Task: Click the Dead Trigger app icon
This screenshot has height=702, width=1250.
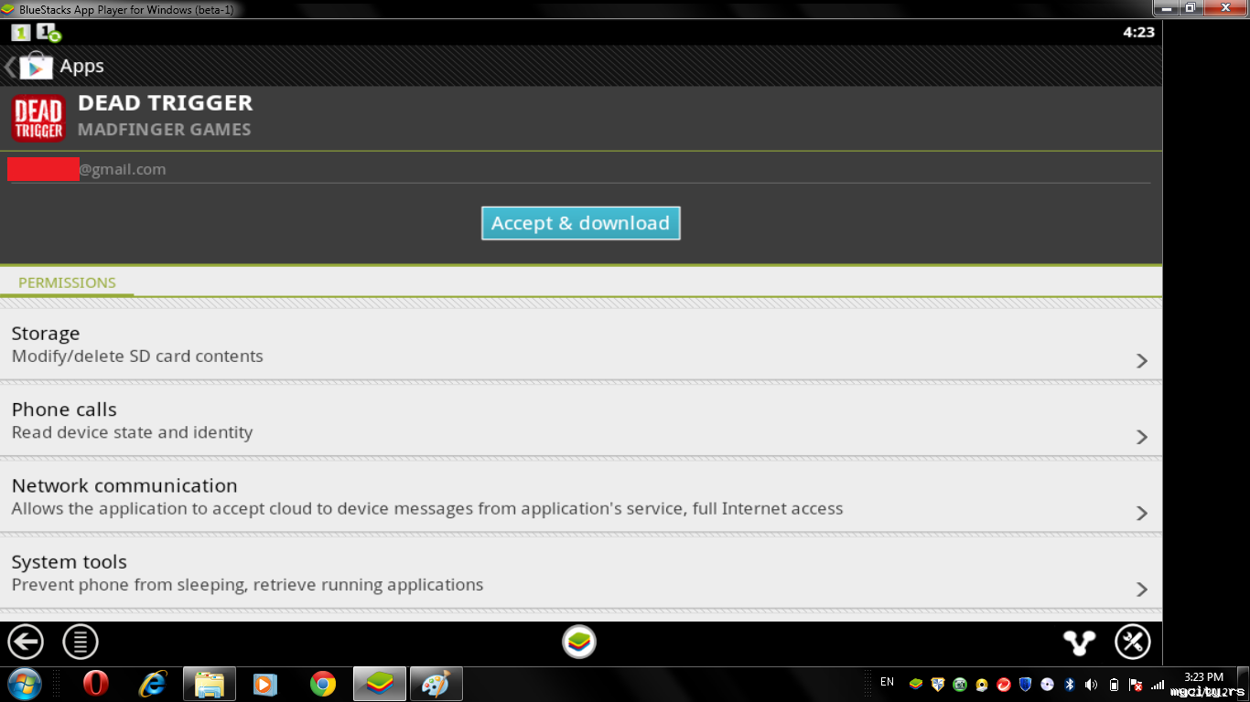Action: pyautogui.click(x=38, y=118)
